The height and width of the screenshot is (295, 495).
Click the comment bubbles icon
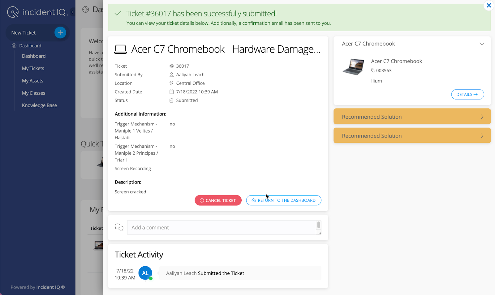click(119, 227)
